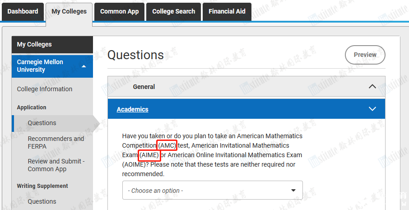Open the Academics section link
Image resolution: width=409 pixels, height=210 pixels.
[x=132, y=109]
